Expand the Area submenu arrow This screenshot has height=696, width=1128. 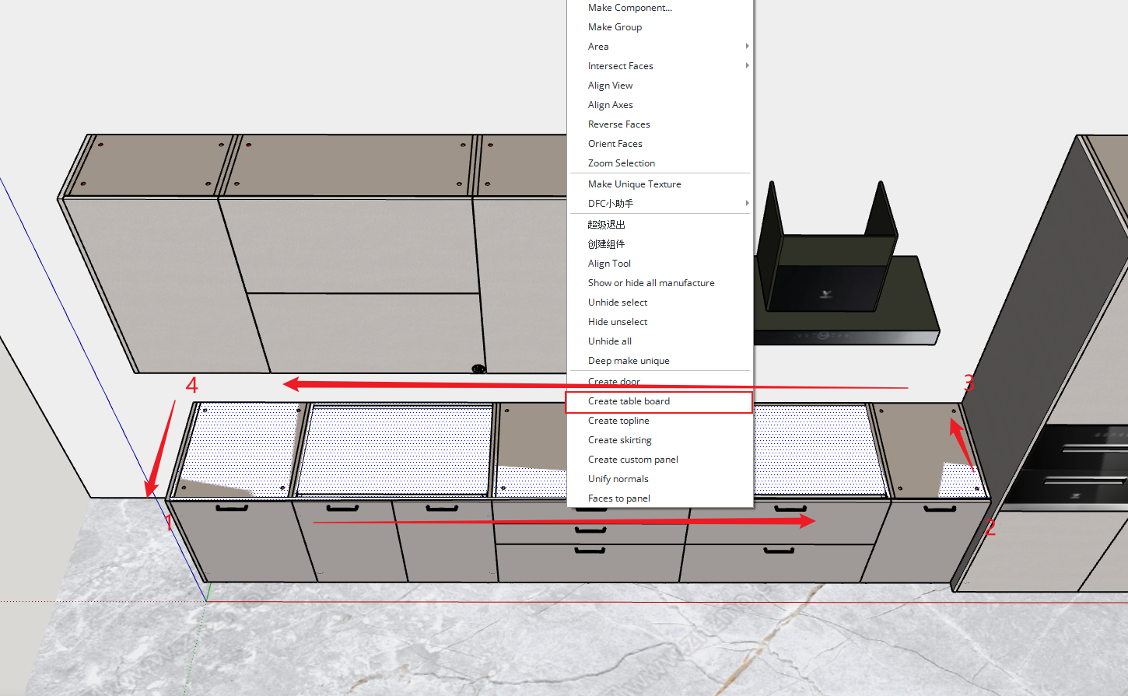[747, 47]
